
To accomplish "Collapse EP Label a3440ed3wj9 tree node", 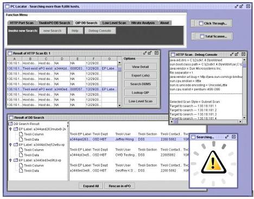I will (10, 160).
